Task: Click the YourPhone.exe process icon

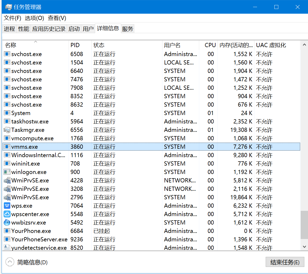Action: coord(7,231)
